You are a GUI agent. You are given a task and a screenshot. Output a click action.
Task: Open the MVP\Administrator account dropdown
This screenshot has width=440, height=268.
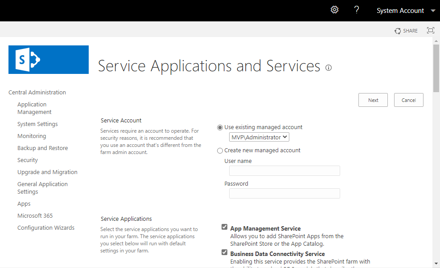[x=259, y=137]
